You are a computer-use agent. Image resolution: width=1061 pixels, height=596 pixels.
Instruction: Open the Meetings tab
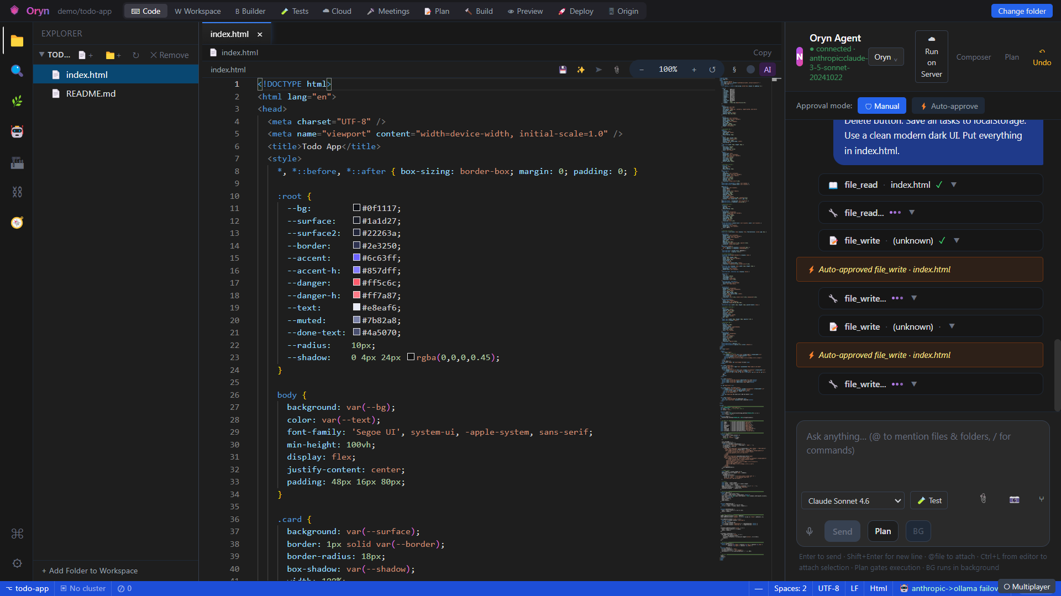tap(388, 11)
